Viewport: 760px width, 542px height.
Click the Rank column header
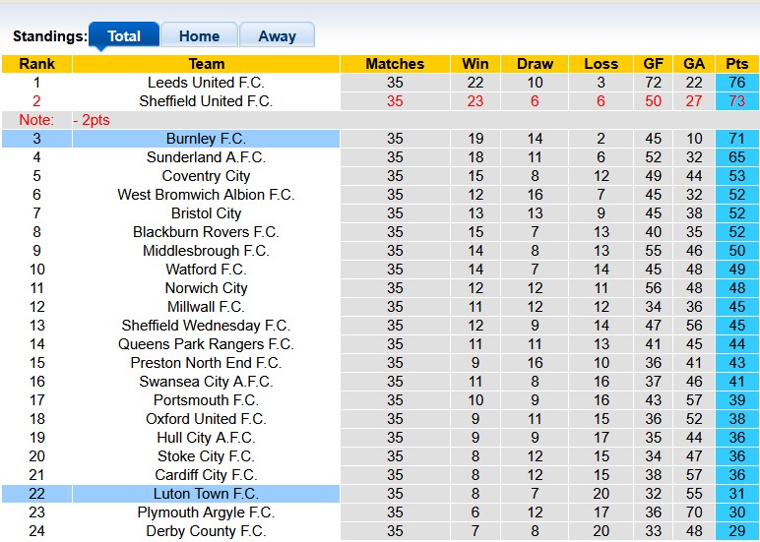pyautogui.click(x=36, y=64)
